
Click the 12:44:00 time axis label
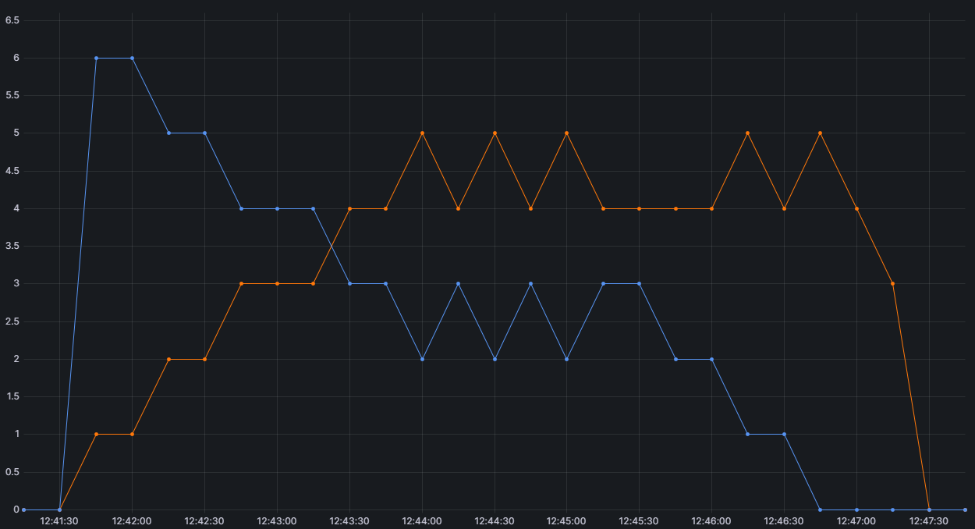[422, 520]
